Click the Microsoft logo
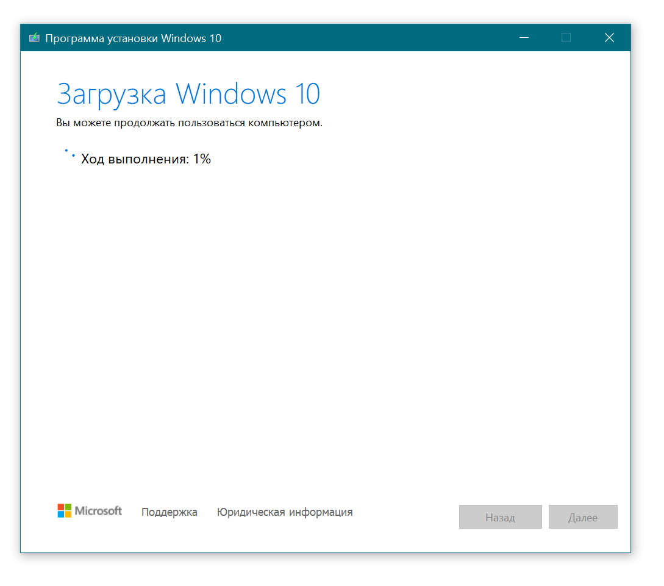 90,511
